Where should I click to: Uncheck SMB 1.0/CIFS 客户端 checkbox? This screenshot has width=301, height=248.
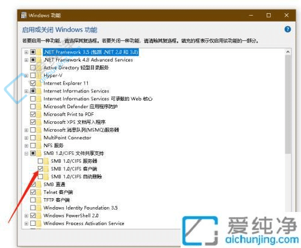tap(40, 169)
